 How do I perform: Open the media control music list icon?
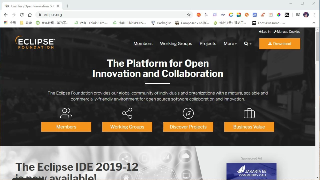298,15
